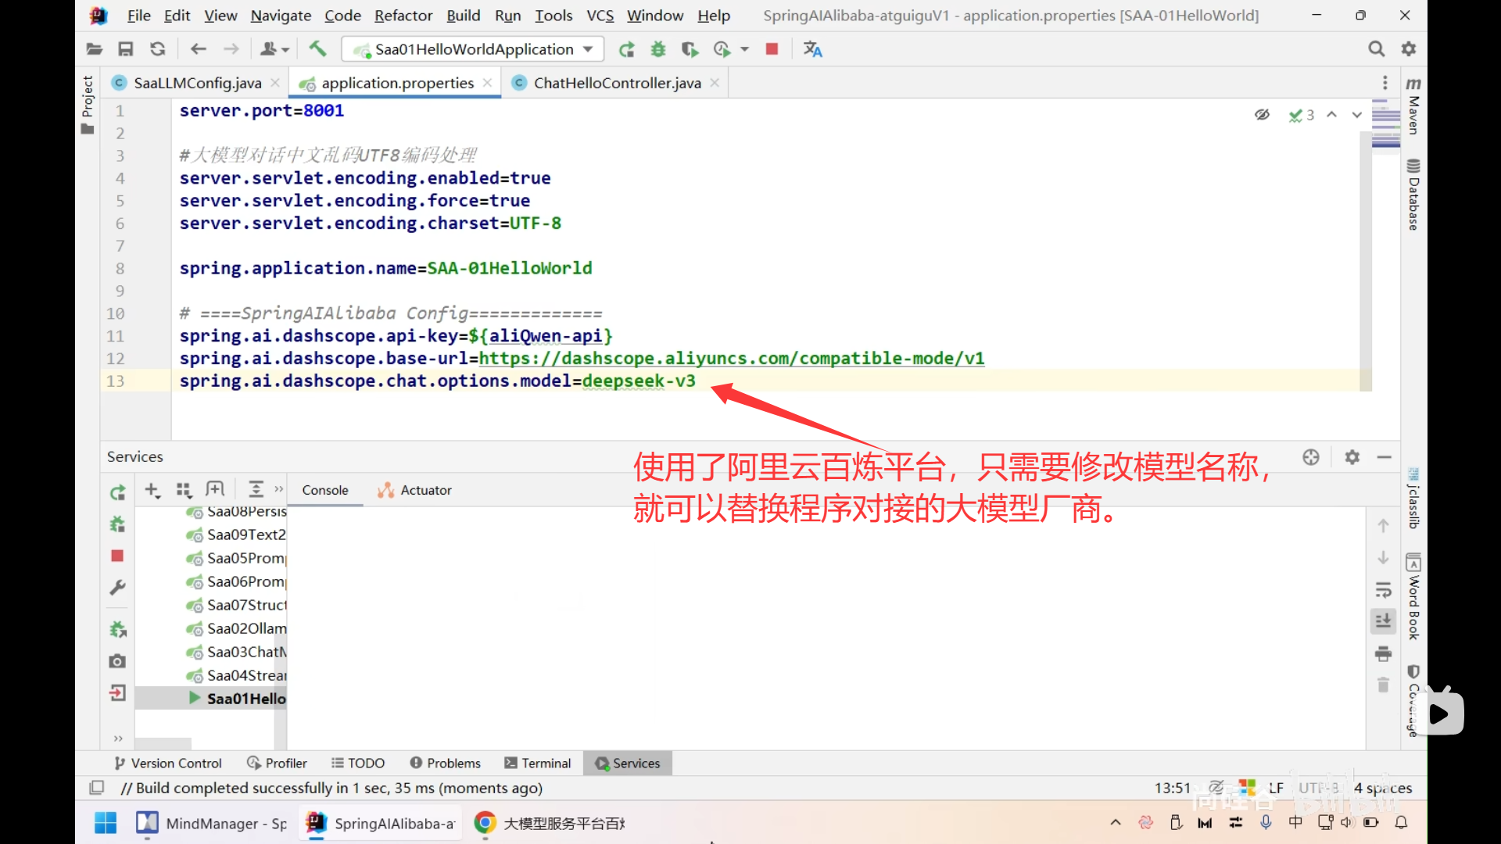Toggle scroll to end in console
1501x844 pixels.
[1383, 621]
